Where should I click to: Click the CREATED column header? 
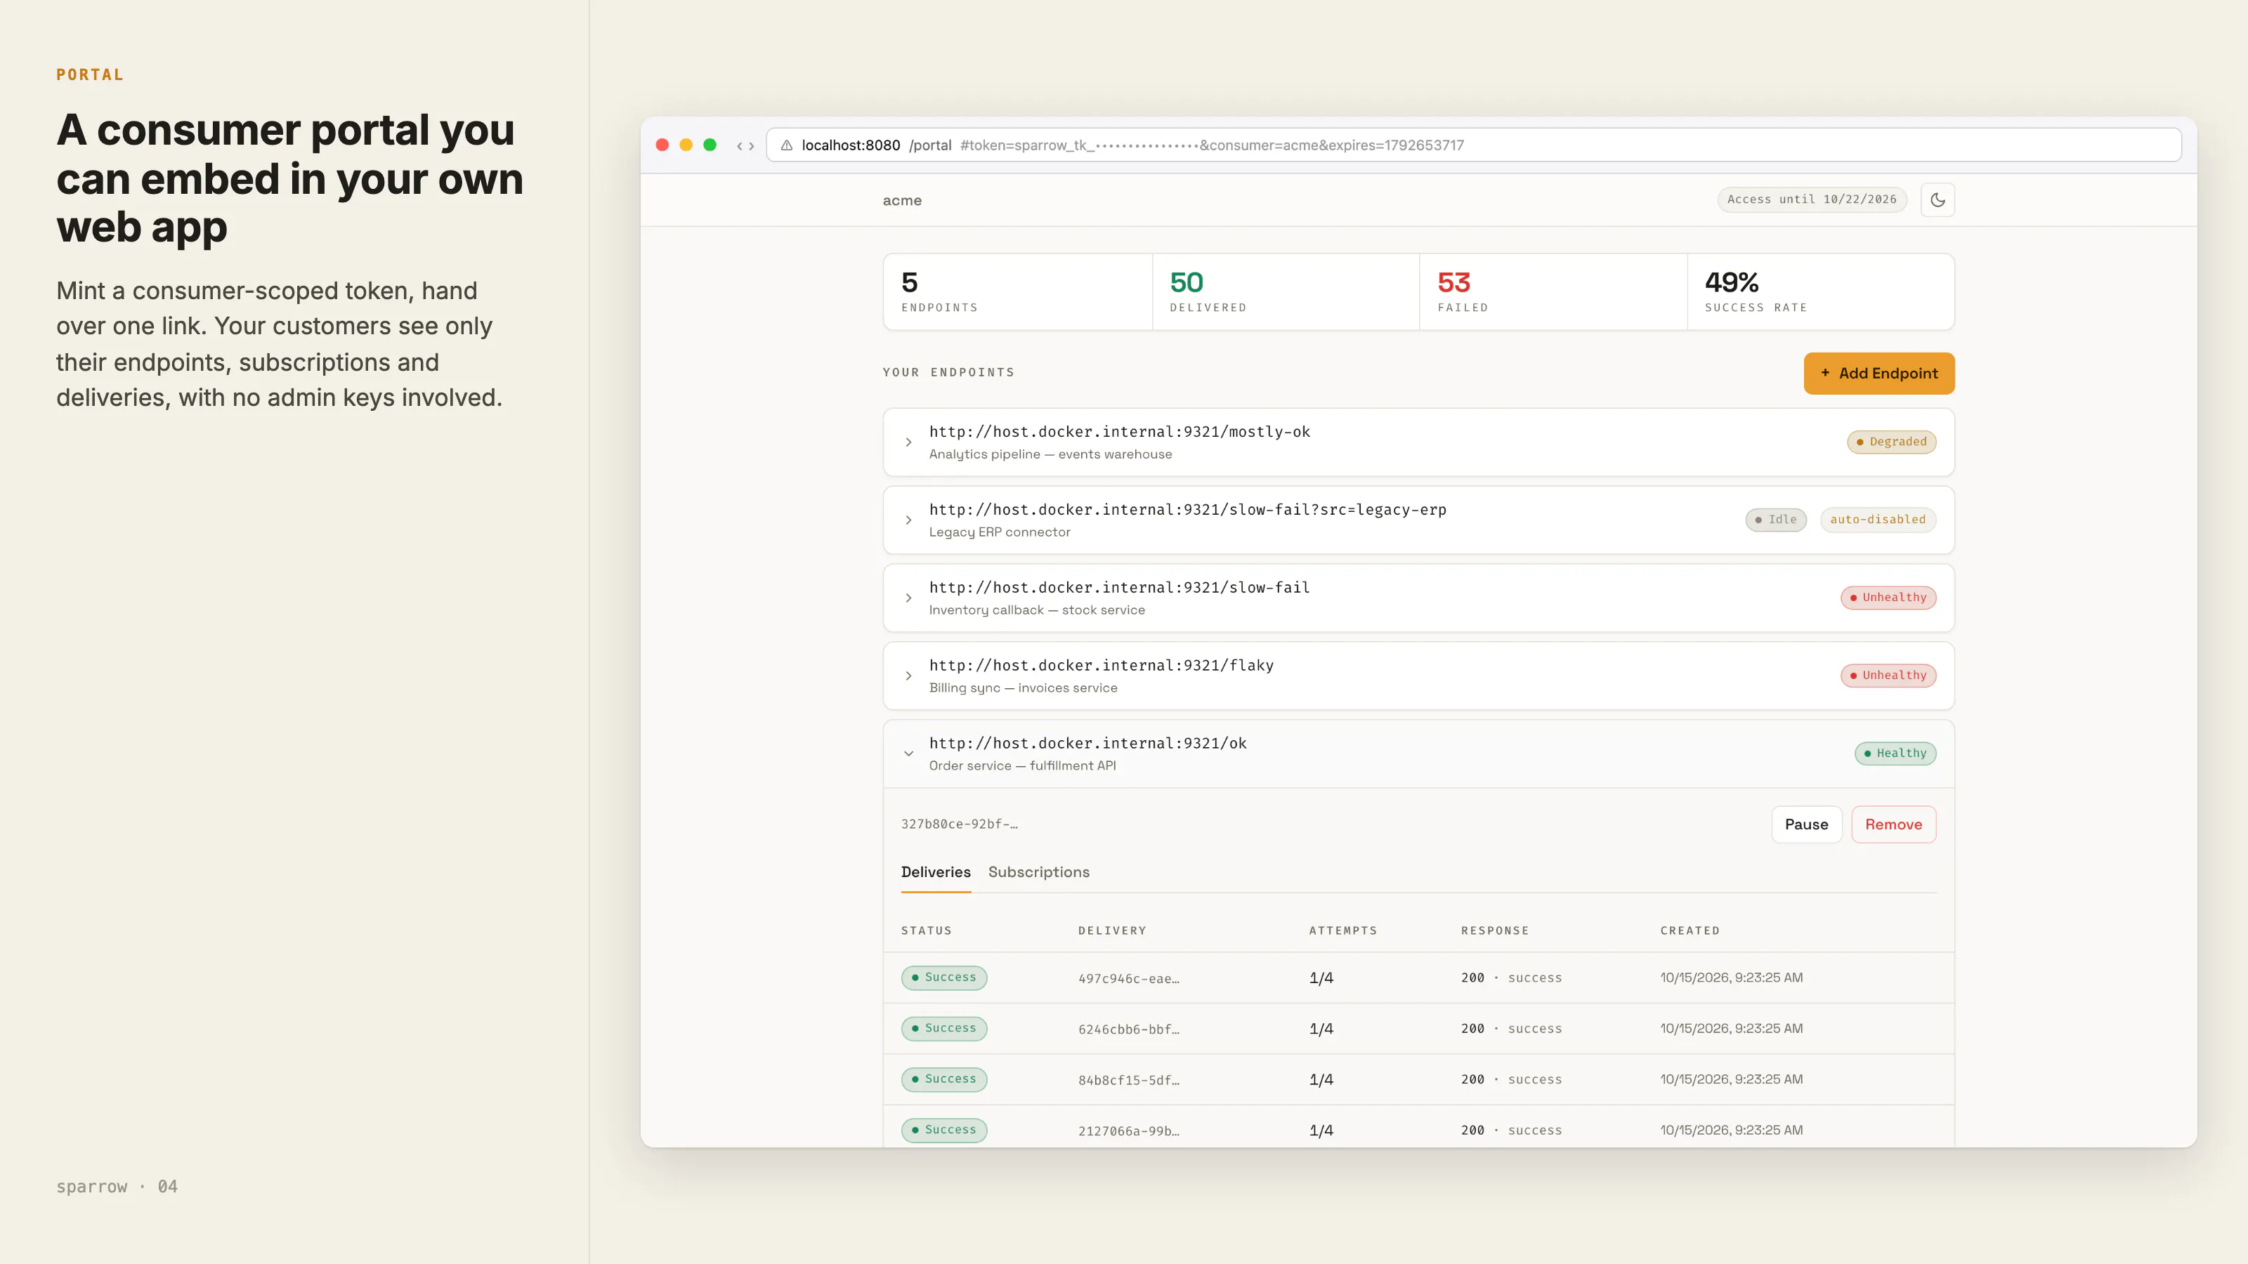(1690, 930)
